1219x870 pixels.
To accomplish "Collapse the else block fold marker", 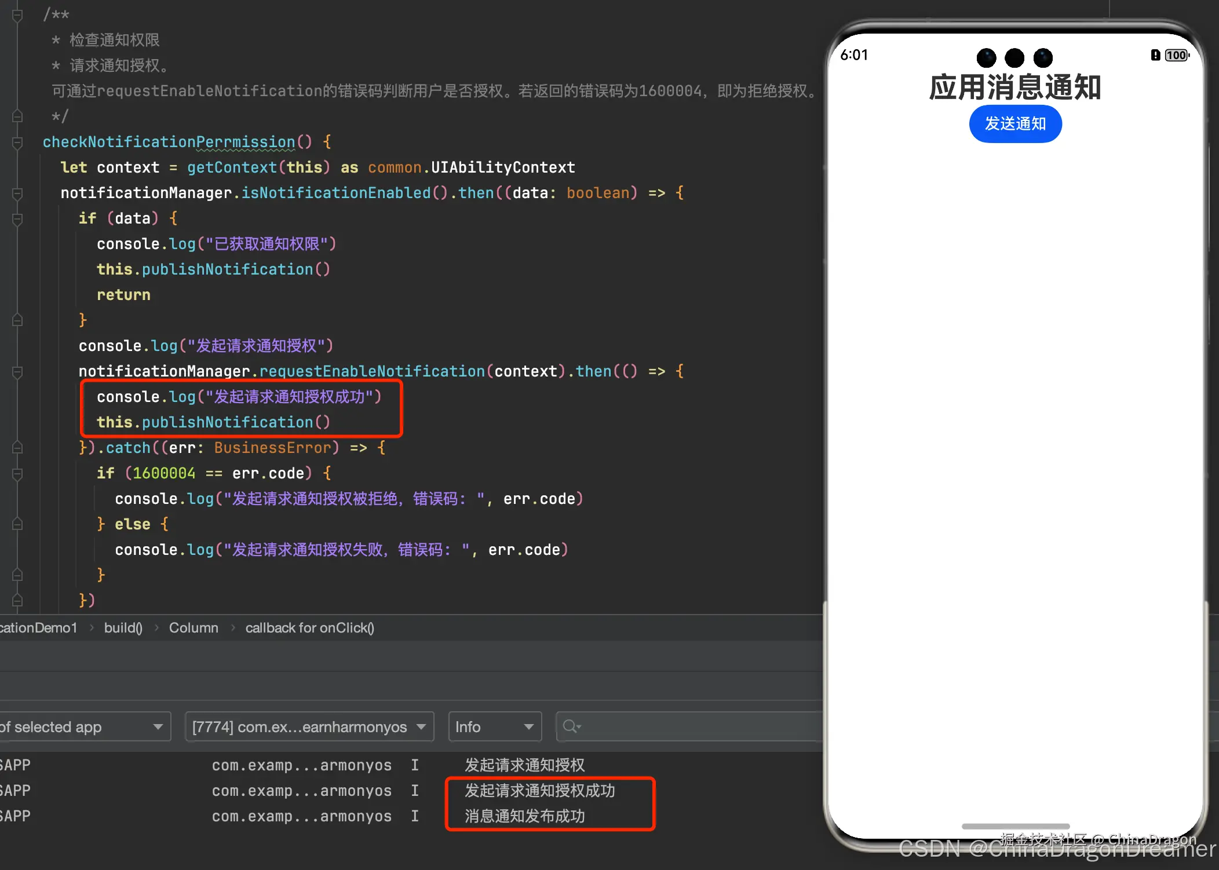I will point(17,524).
